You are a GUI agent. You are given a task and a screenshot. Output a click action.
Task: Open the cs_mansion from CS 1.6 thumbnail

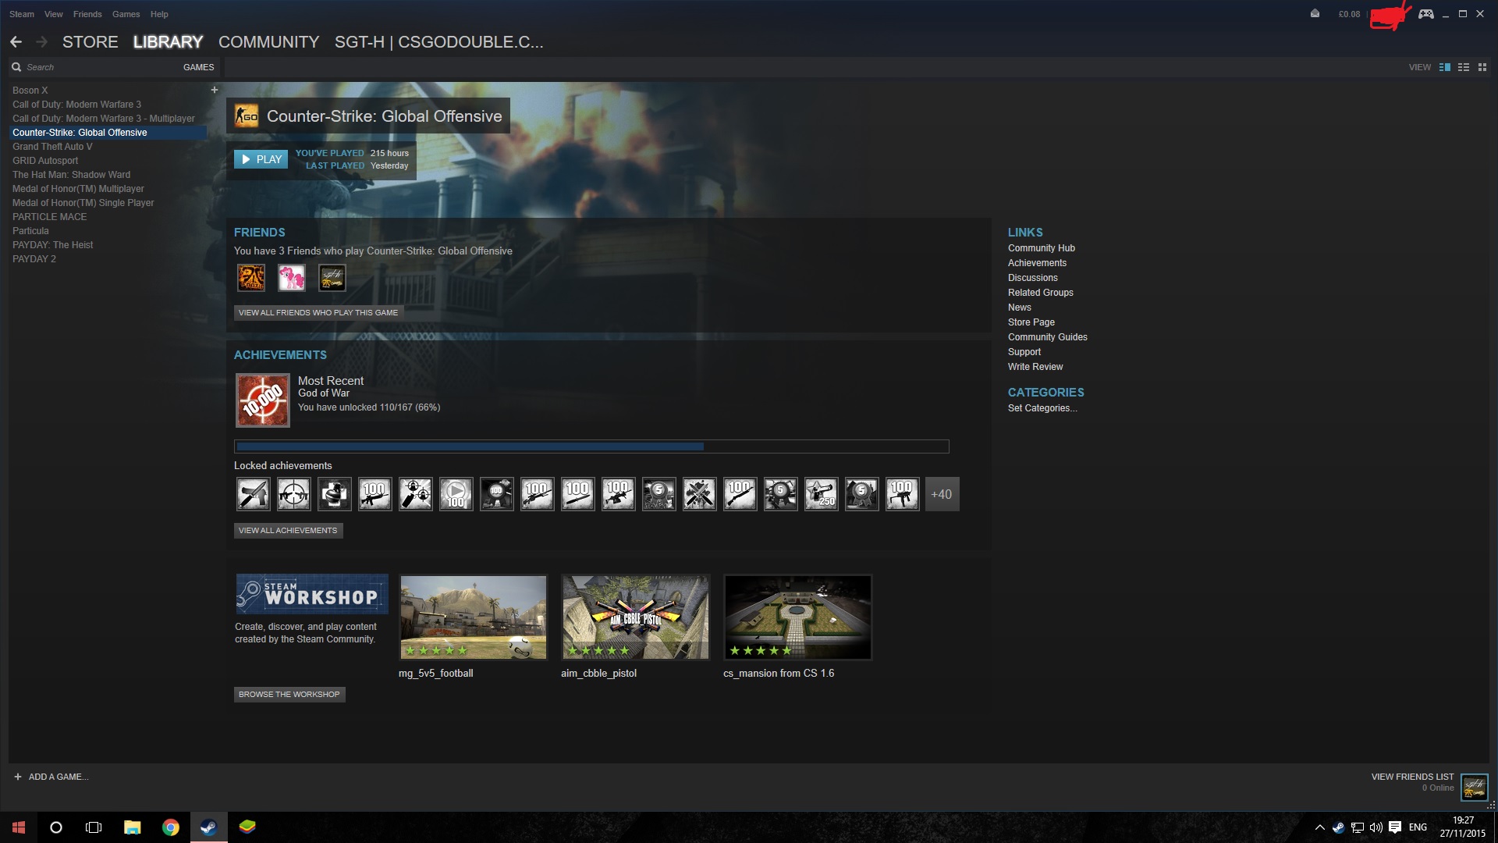798,617
